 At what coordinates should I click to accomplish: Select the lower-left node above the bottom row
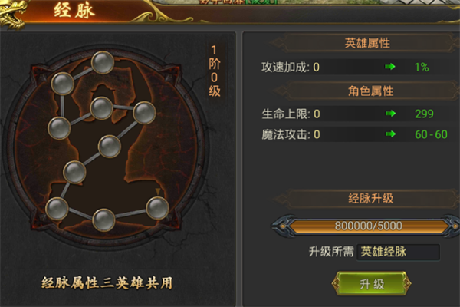click(x=74, y=172)
